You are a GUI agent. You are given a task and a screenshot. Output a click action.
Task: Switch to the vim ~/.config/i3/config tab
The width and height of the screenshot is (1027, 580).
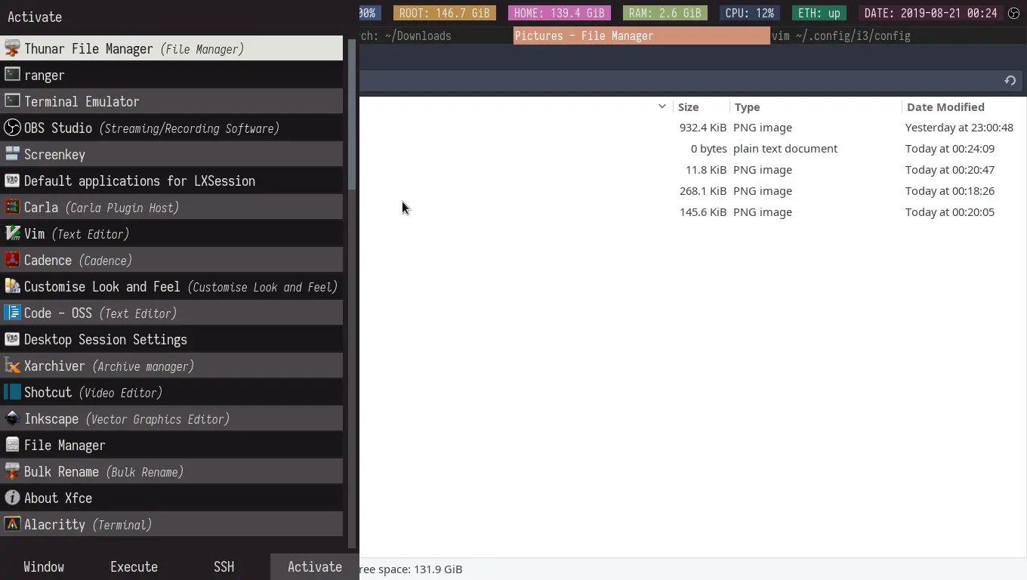tap(899, 35)
